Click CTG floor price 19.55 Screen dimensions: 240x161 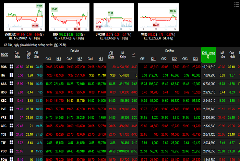click(39, 126)
